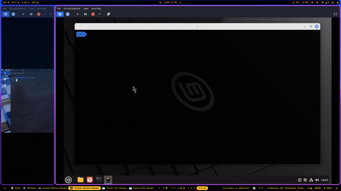Click the 'linux2024 on QEMU/KVM' title in the host bar
Screen dimensions: 341x191
(x=236, y=188)
